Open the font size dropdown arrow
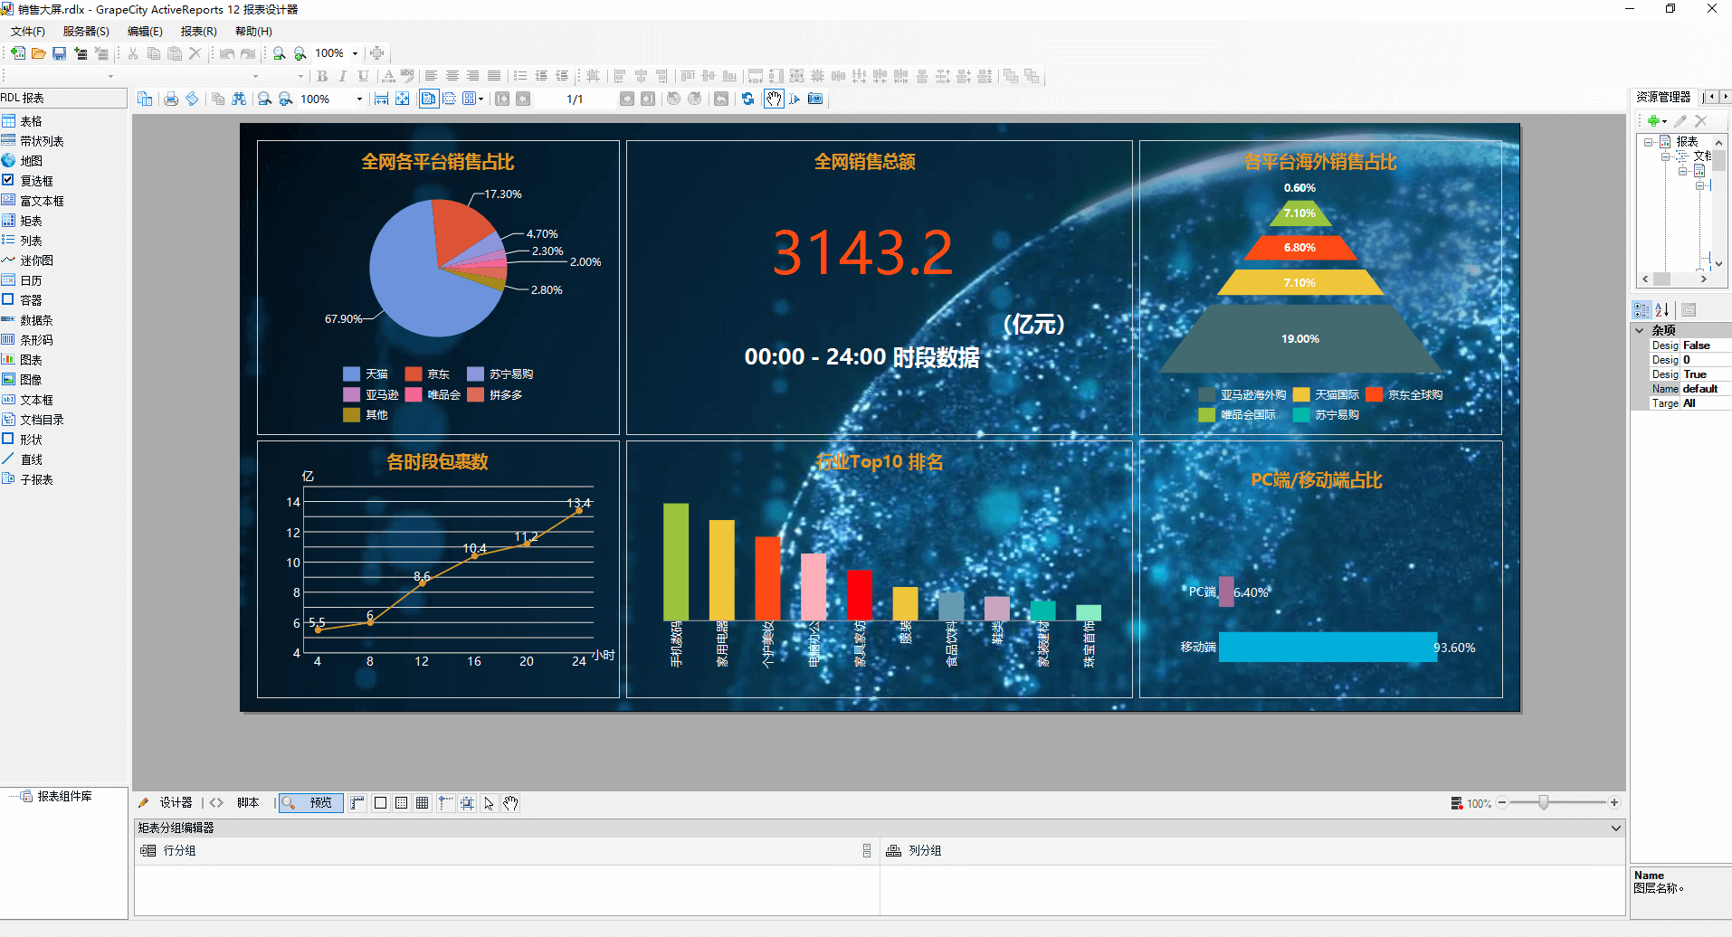Screen dimensions: 1732x937 [x=300, y=76]
